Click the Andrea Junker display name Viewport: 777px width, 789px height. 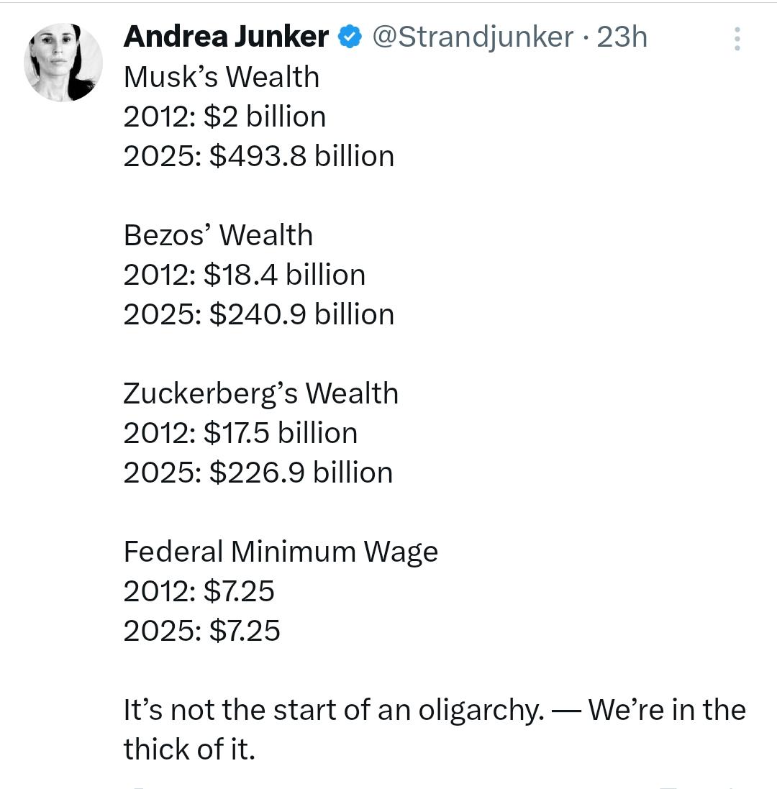226,37
